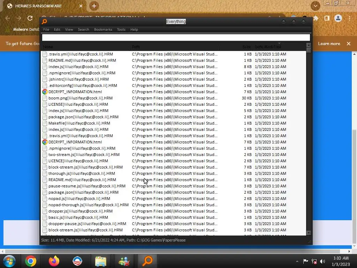This screenshot has height=268, width=357.
Task: Click the file icon of Makefile[liluzifayc@cock.li].HRM
Action: point(45,123)
